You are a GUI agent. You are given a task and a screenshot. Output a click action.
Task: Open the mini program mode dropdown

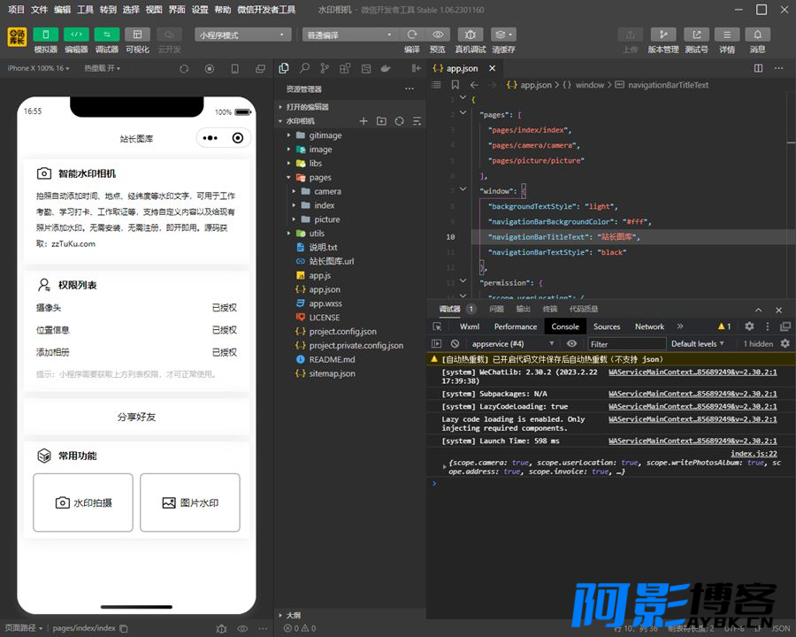tap(242, 35)
